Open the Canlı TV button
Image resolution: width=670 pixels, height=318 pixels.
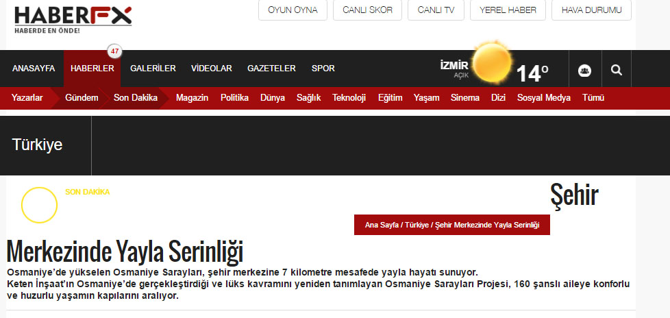tap(436, 10)
